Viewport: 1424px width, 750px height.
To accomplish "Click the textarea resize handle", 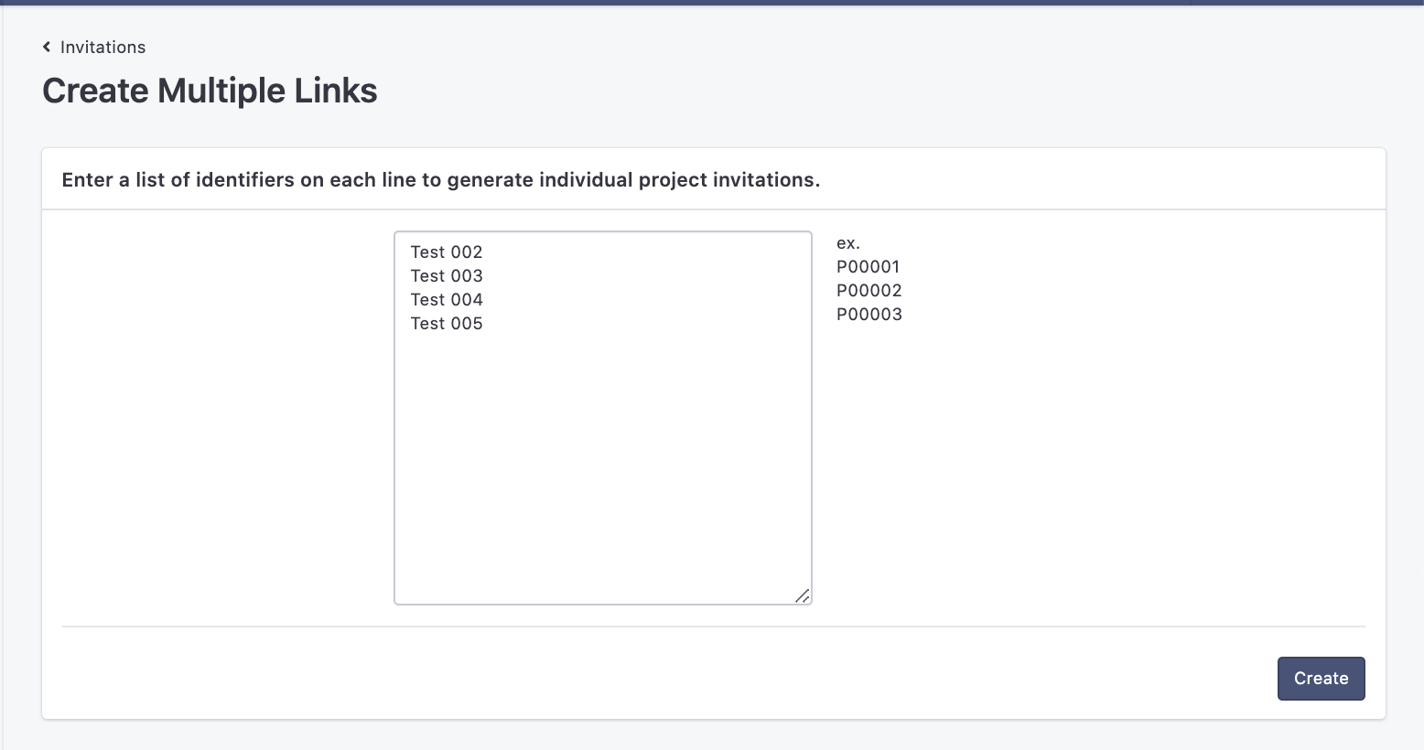I will (802, 595).
